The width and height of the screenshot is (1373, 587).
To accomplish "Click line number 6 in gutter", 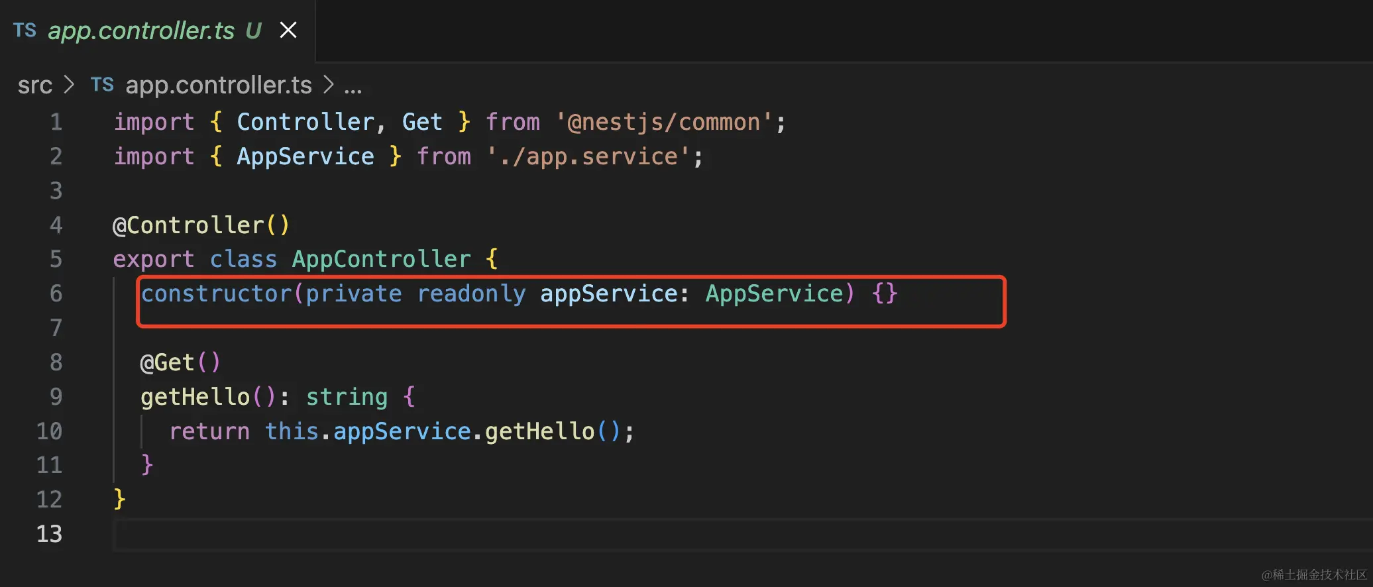I will pos(56,293).
